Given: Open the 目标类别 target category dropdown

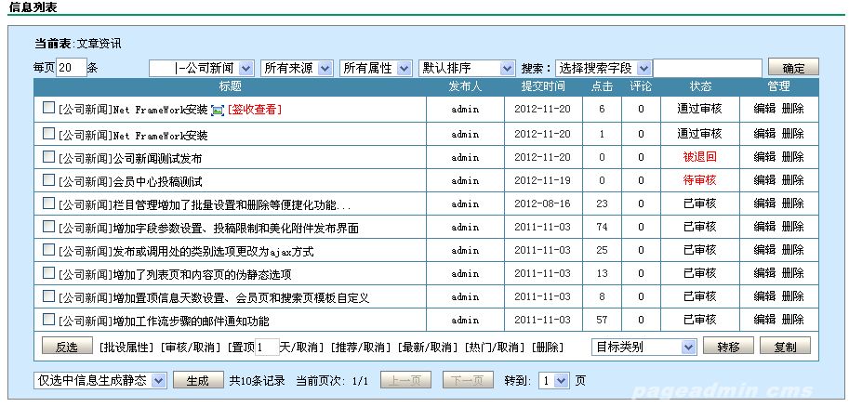Looking at the screenshot, I should click(x=644, y=347).
